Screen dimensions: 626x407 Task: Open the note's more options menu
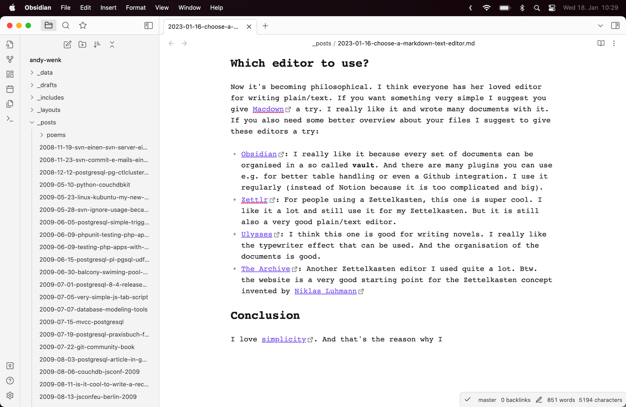tap(614, 43)
